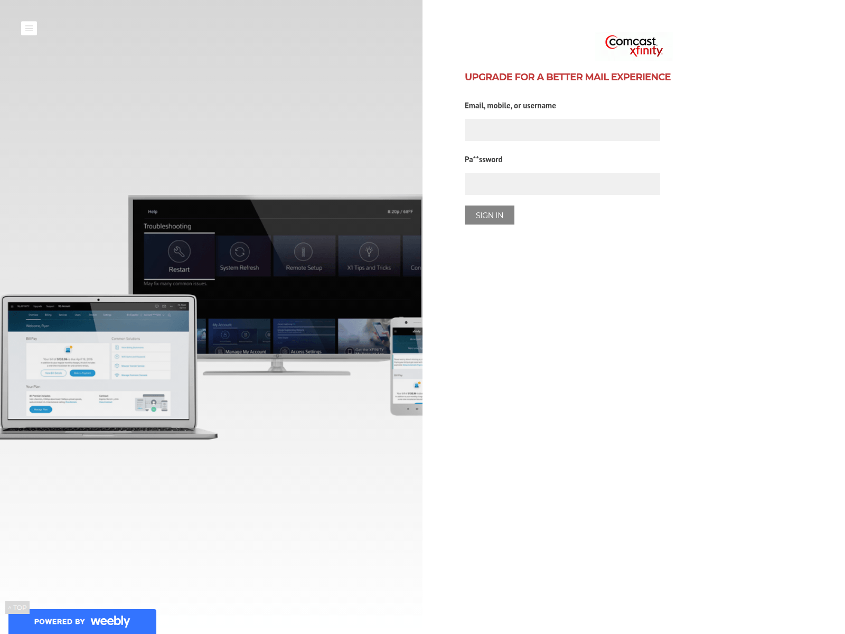Click the 'UPGRADE FOR A BETTER MAIL EXPERIENCE' heading
The height and width of the screenshot is (634, 845).
click(568, 77)
